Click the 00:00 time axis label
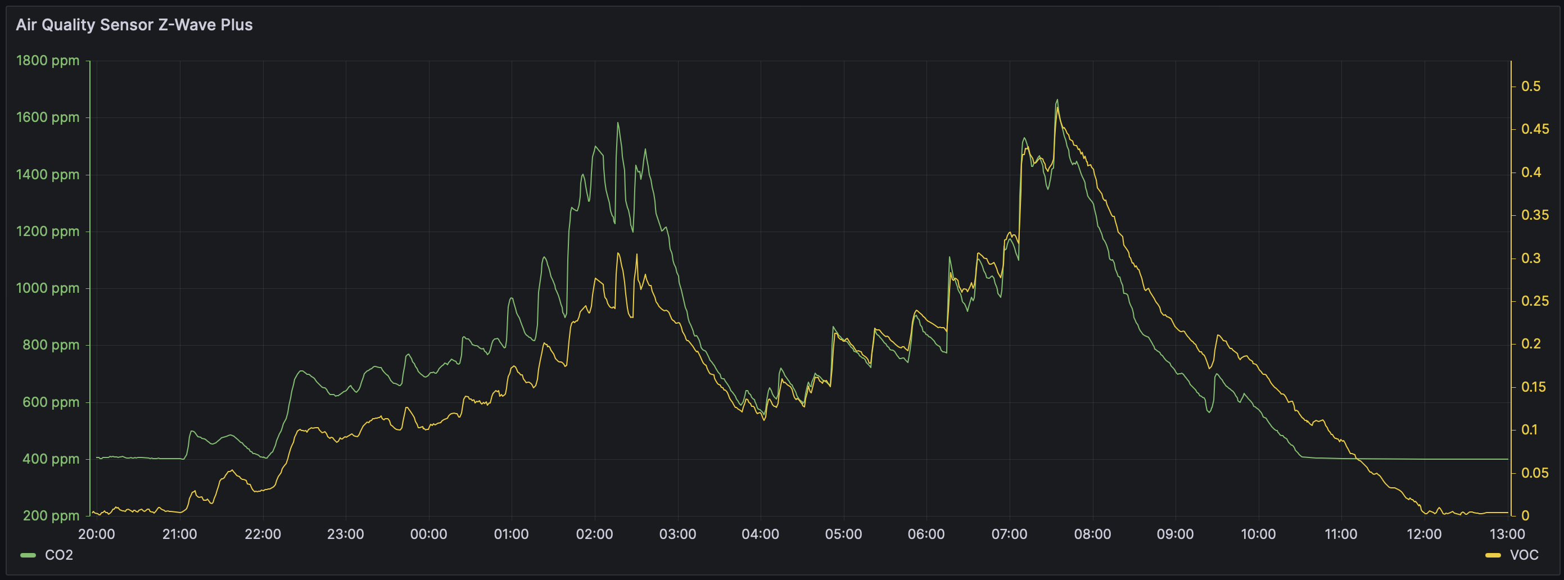Screen dimensions: 1564x580 [x=428, y=534]
